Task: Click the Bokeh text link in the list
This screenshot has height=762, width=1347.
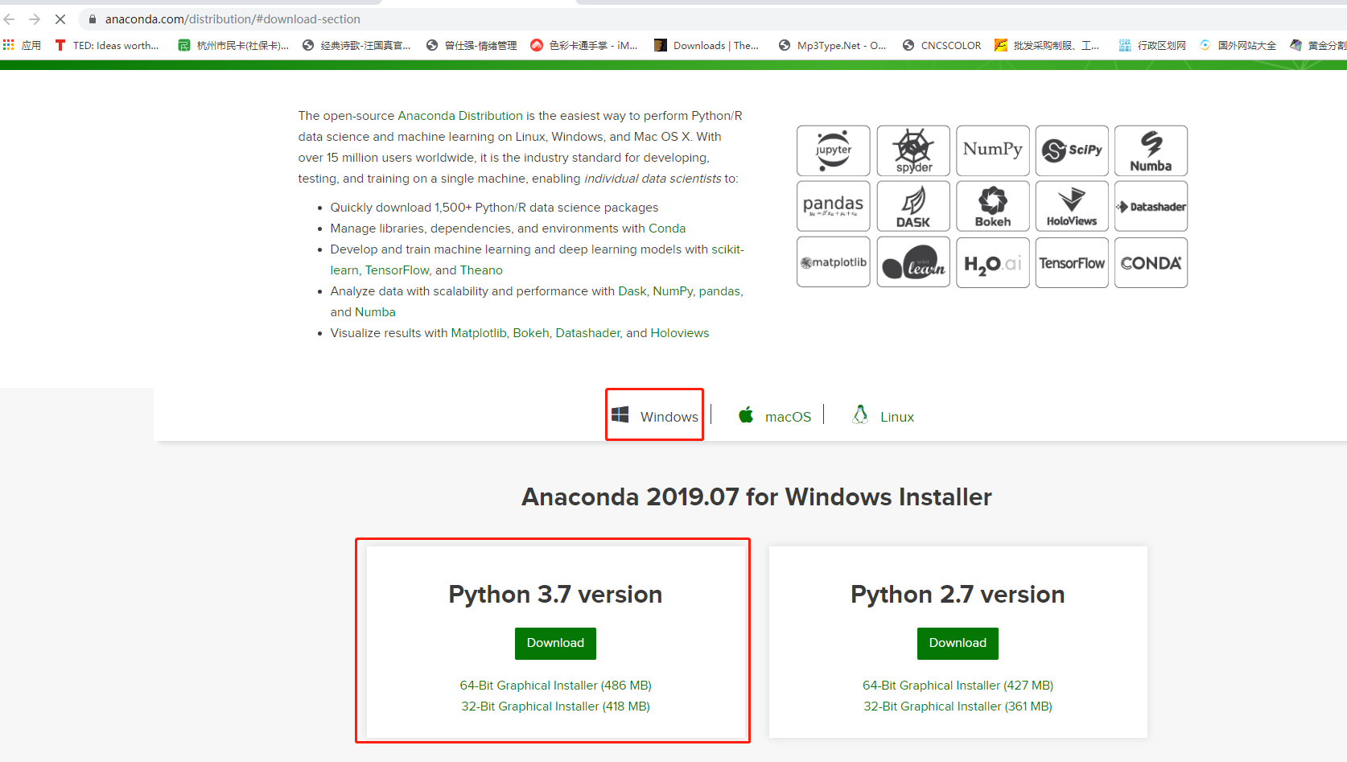Action: (x=531, y=333)
